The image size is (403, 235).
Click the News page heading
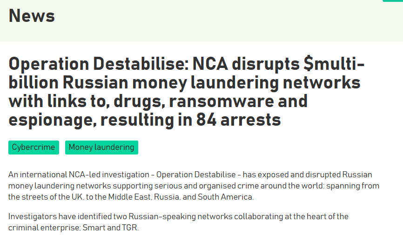click(32, 16)
